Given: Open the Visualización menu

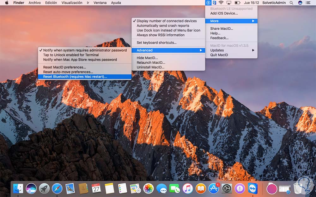Looking at the screenshot, I should click(x=72, y=3).
